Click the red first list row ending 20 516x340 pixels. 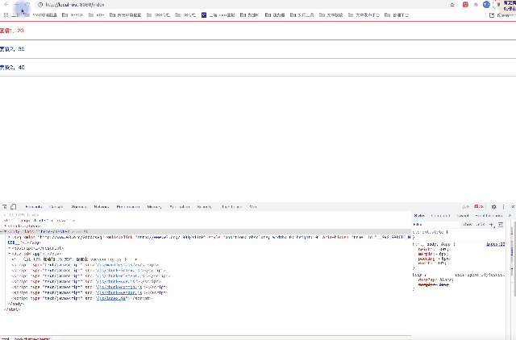click(258, 31)
